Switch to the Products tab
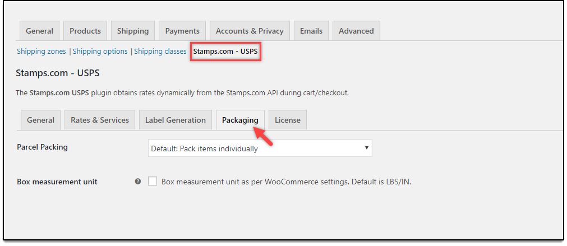Image resolution: width=567 pixels, height=246 pixels. pos(85,31)
